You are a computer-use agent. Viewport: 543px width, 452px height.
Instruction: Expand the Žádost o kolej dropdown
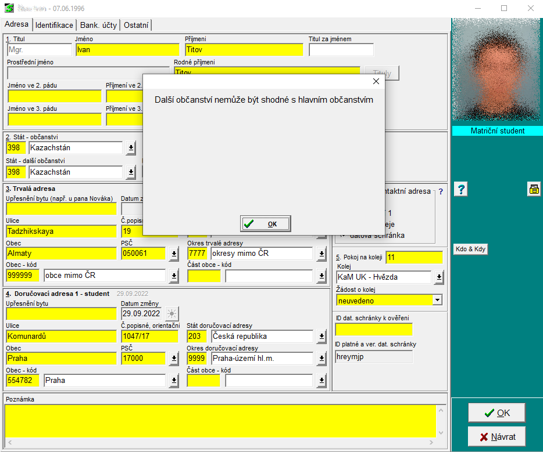click(437, 301)
